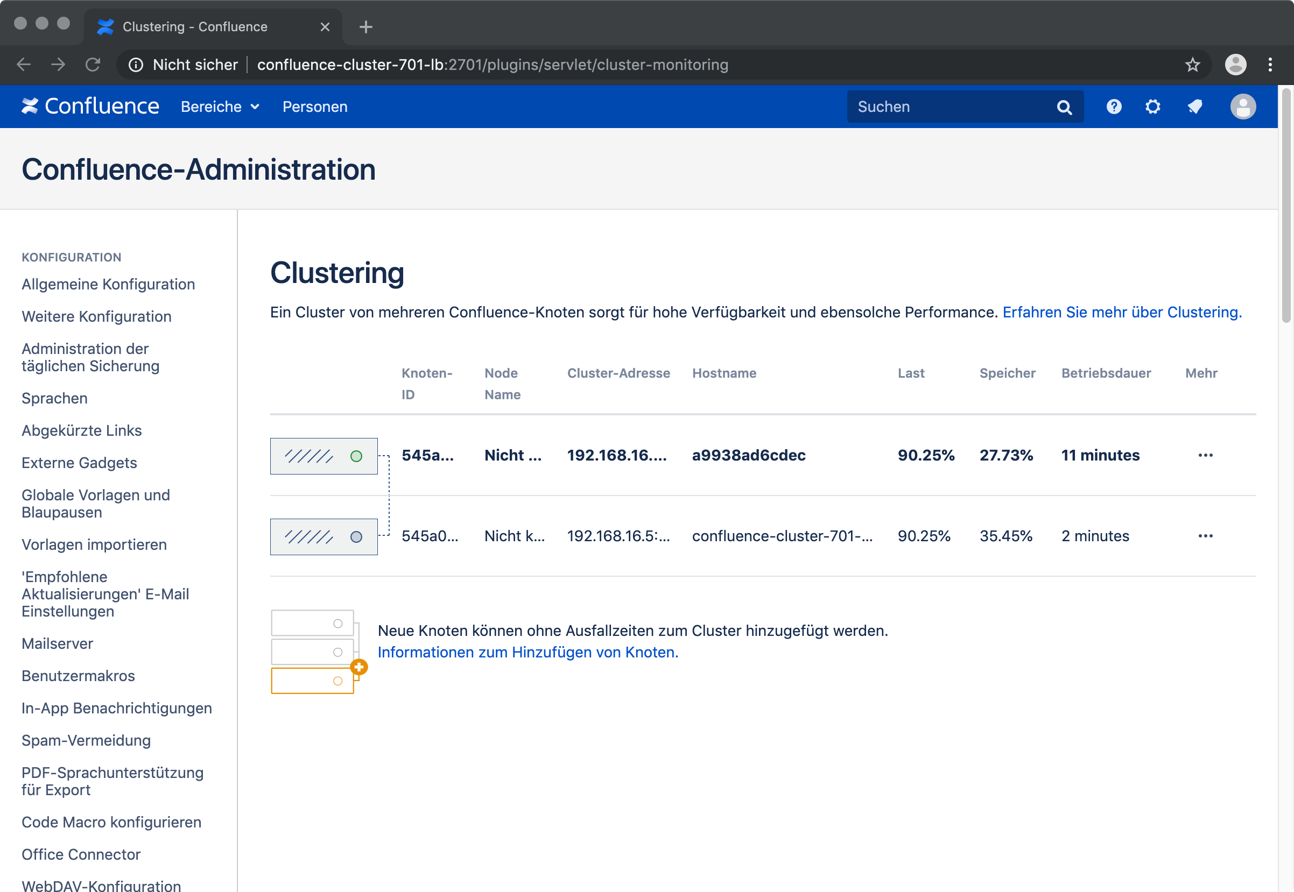Open Globale Vorlagen und Blaupausen
This screenshot has height=892, width=1294.
96,504
